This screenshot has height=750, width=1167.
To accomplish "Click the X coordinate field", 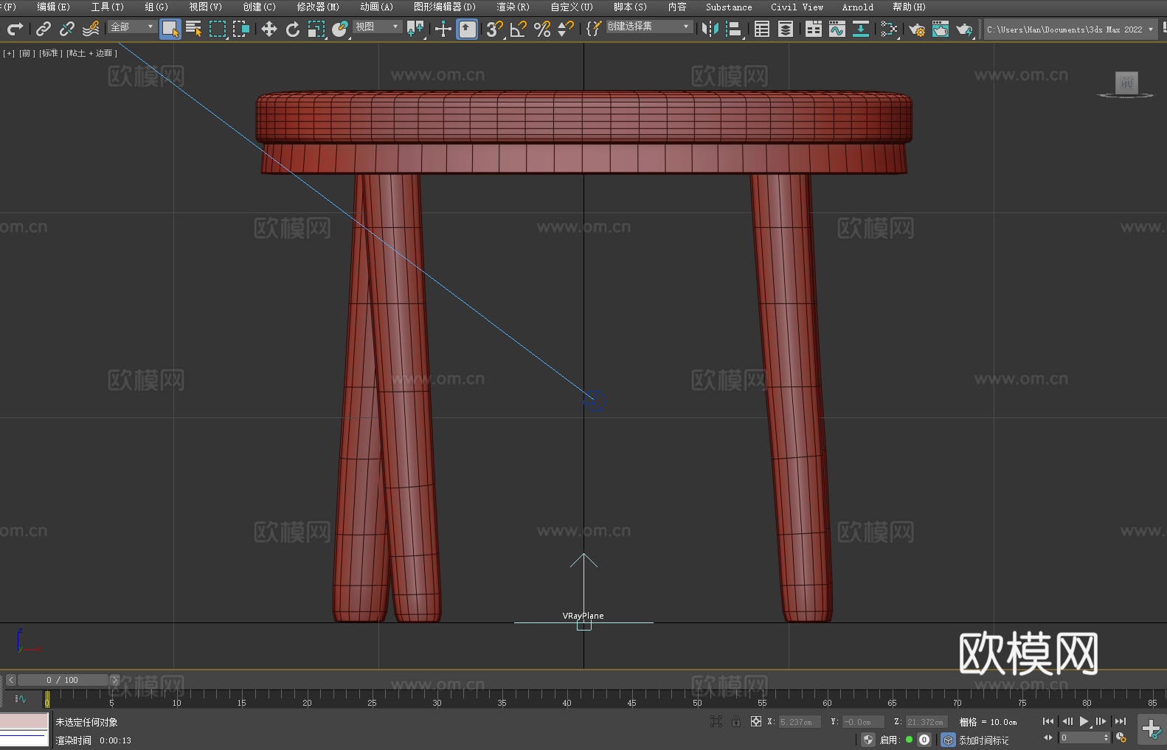I will 800,722.
